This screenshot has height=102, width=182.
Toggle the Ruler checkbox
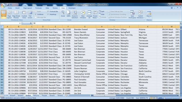point(36,11)
